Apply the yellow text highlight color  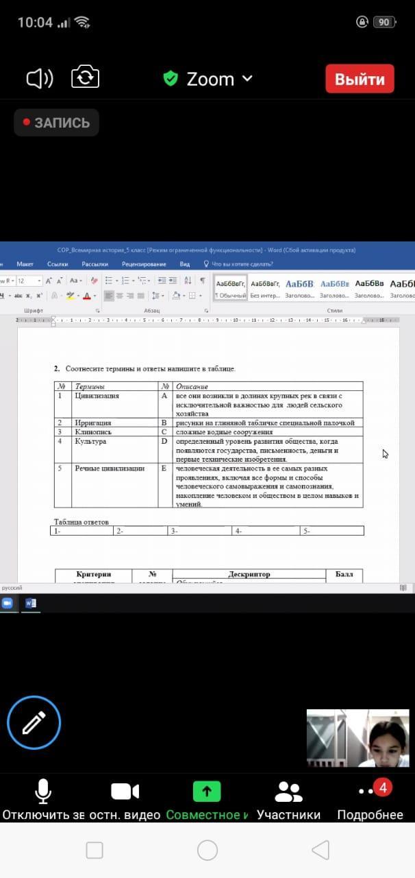tap(70, 296)
